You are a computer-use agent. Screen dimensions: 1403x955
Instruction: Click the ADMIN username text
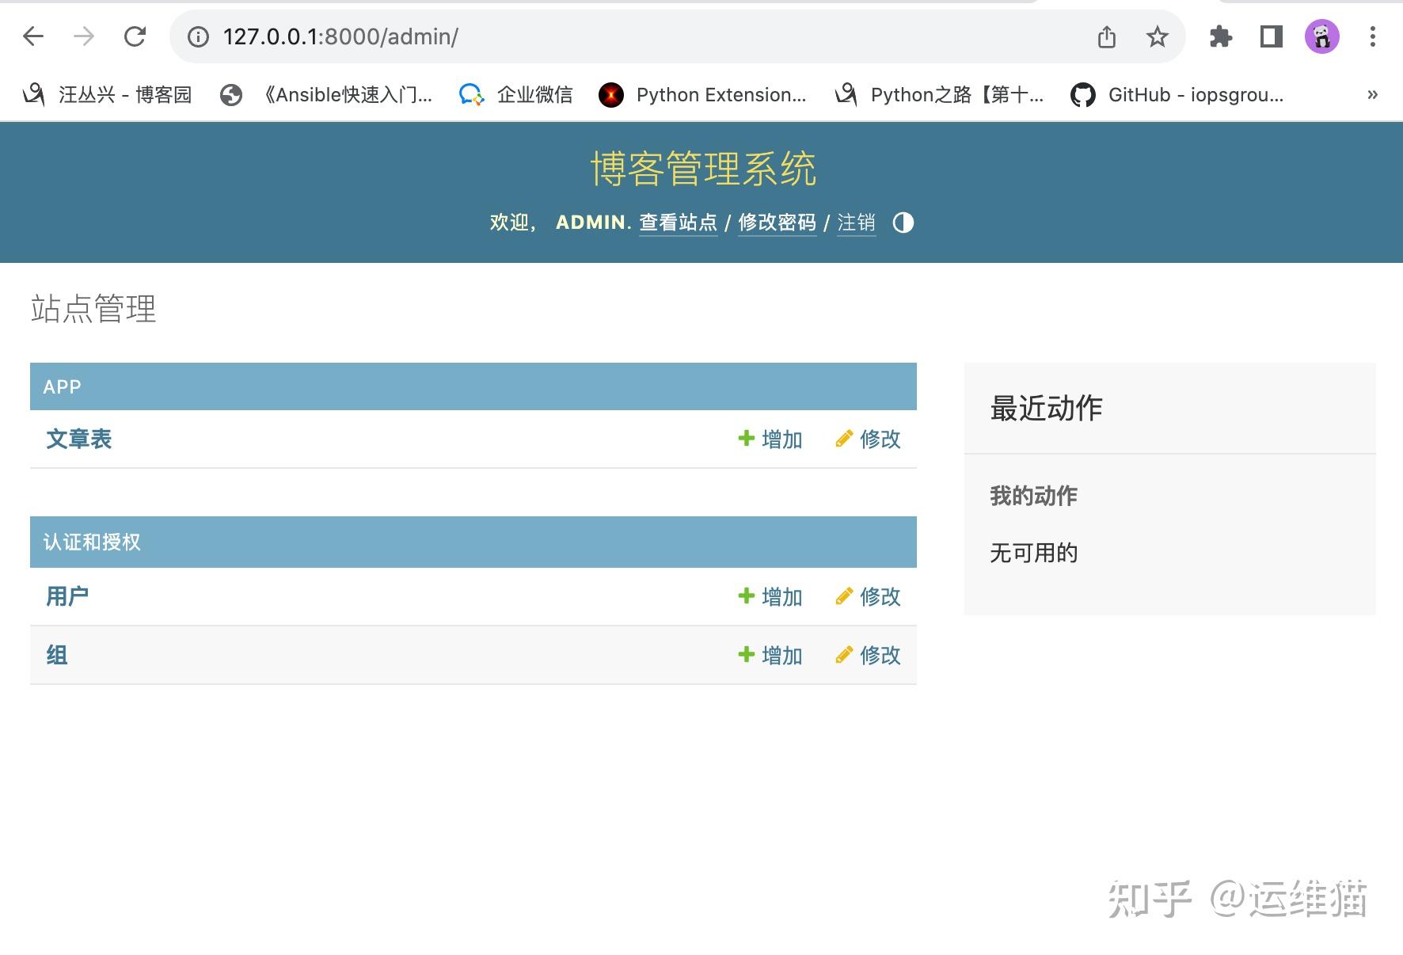[x=591, y=223]
